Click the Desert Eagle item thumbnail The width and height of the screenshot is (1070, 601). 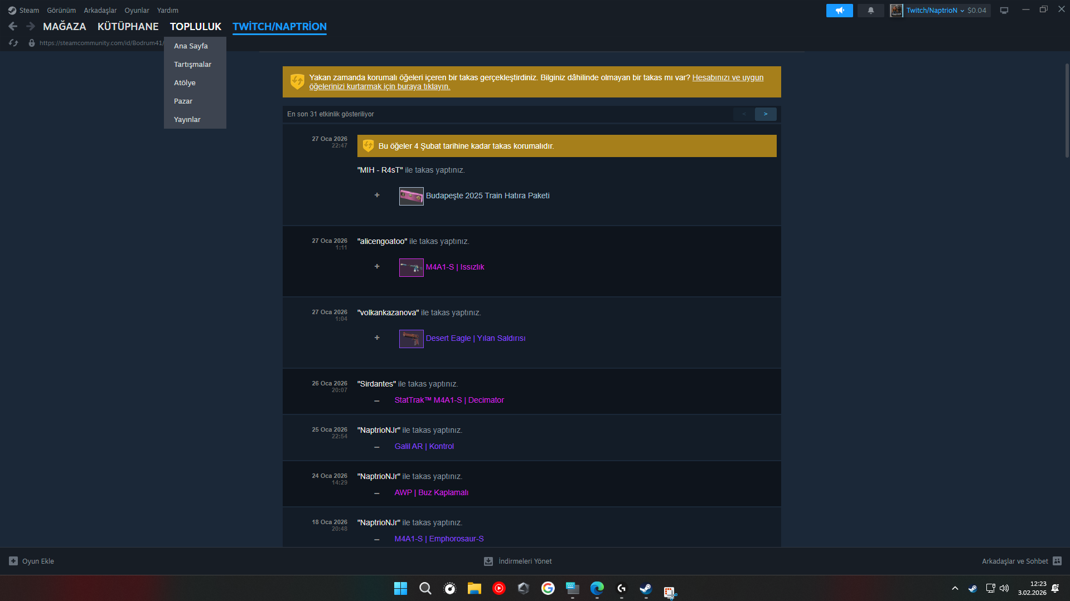click(411, 339)
